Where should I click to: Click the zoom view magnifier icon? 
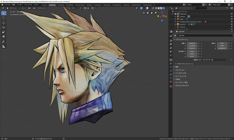(155, 13)
